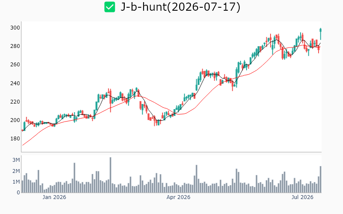Click the tall late-January volume bar near 2.7M
This screenshot has height=214, width=343.
pyautogui.click(x=74, y=178)
